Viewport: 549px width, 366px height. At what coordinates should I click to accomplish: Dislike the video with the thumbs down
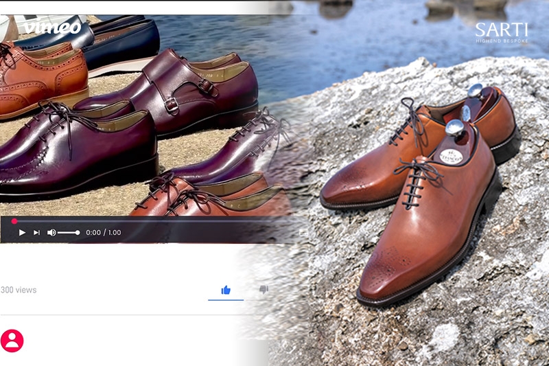tap(264, 290)
